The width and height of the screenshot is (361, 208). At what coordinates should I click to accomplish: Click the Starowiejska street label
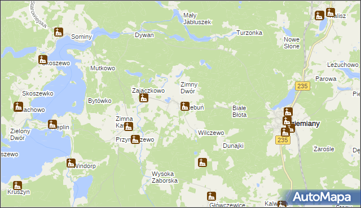(38, 14)
